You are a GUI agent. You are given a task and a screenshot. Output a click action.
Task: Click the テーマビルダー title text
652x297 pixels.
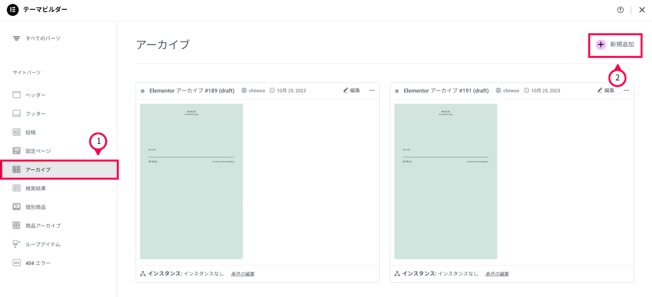45,9
